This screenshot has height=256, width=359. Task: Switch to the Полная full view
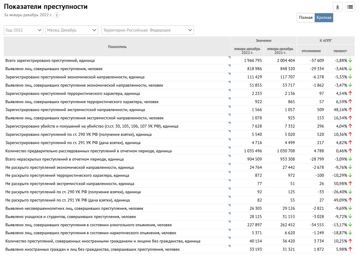pos(306,18)
